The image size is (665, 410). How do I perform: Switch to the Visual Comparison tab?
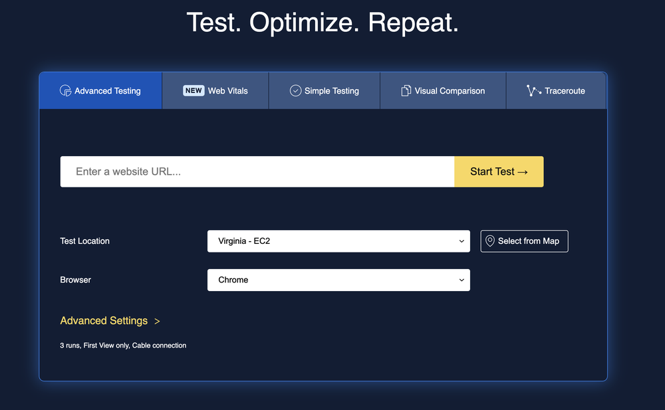point(442,90)
